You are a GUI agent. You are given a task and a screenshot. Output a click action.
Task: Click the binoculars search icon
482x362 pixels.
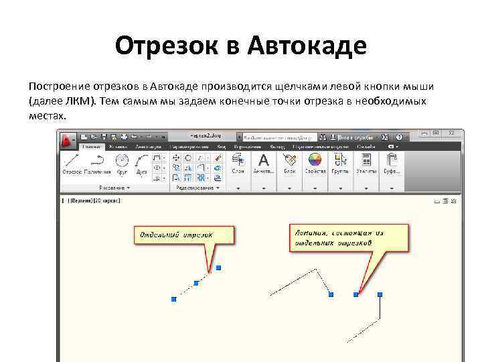[x=323, y=137]
